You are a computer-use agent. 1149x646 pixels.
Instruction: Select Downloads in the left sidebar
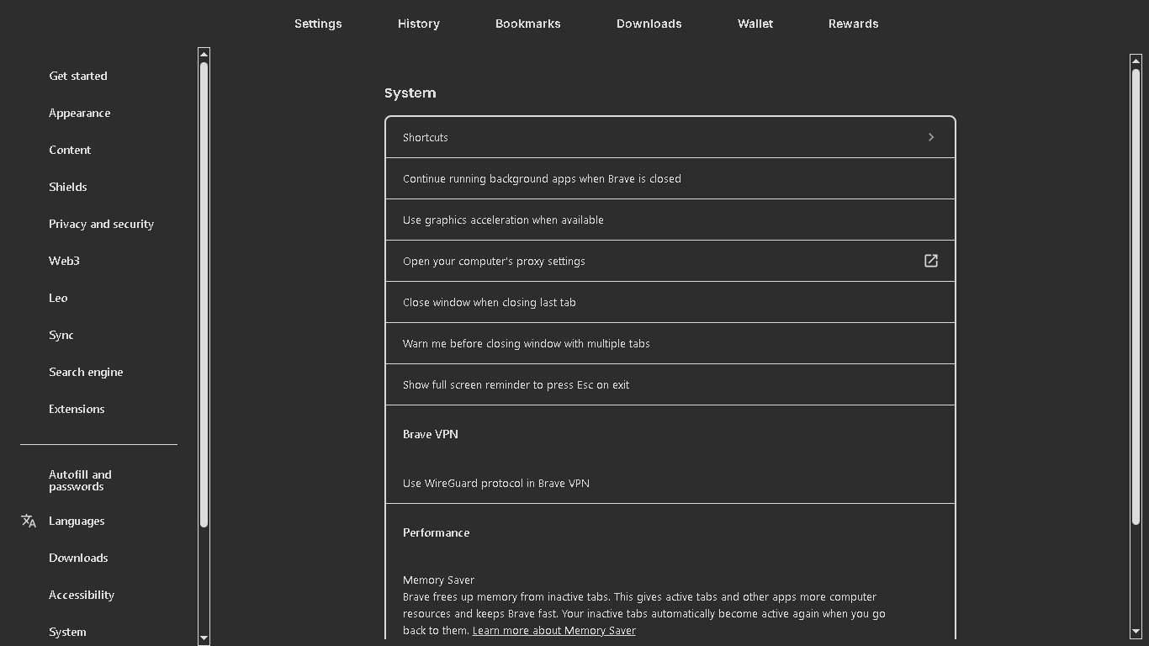point(78,558)
